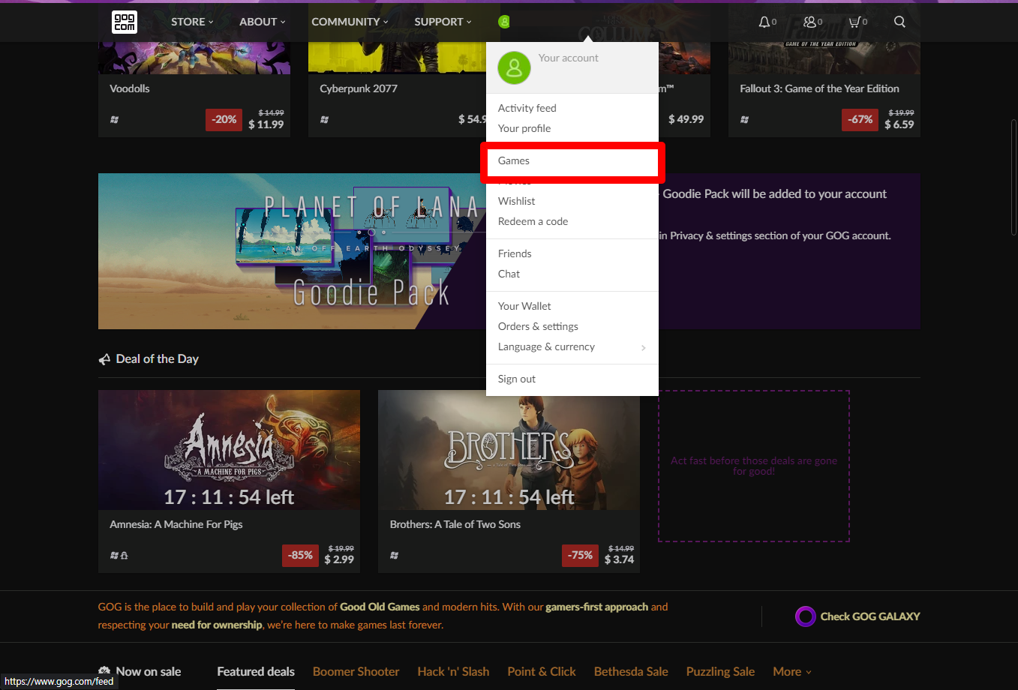Viewport: 1018px width, 690px height.
Task: Open Activity feed from account menu
Action: (x=527, y=108)
